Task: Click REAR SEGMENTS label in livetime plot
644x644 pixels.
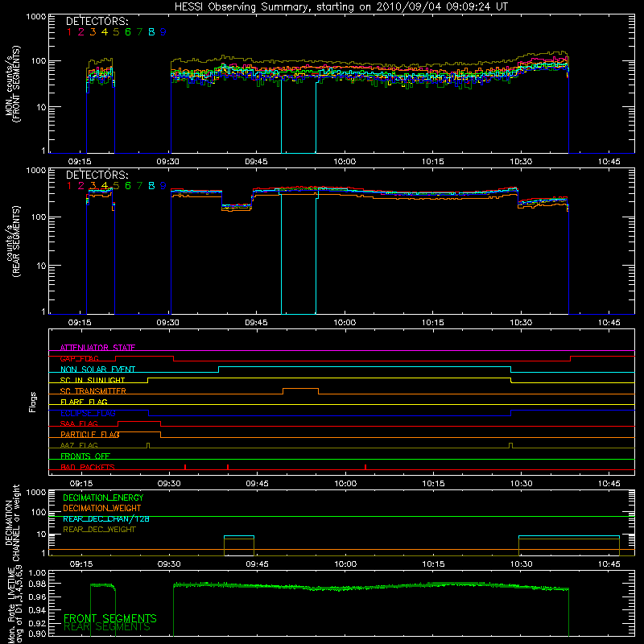Action: pos(107,627)
